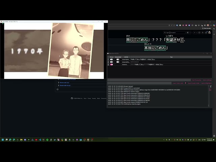Click the reactions smiley icon
The width and height of the screenshot is (216, 162).
coord(58,89)
